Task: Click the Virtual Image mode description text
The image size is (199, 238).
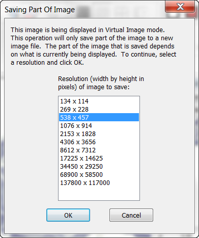Action: pos(94,46)
